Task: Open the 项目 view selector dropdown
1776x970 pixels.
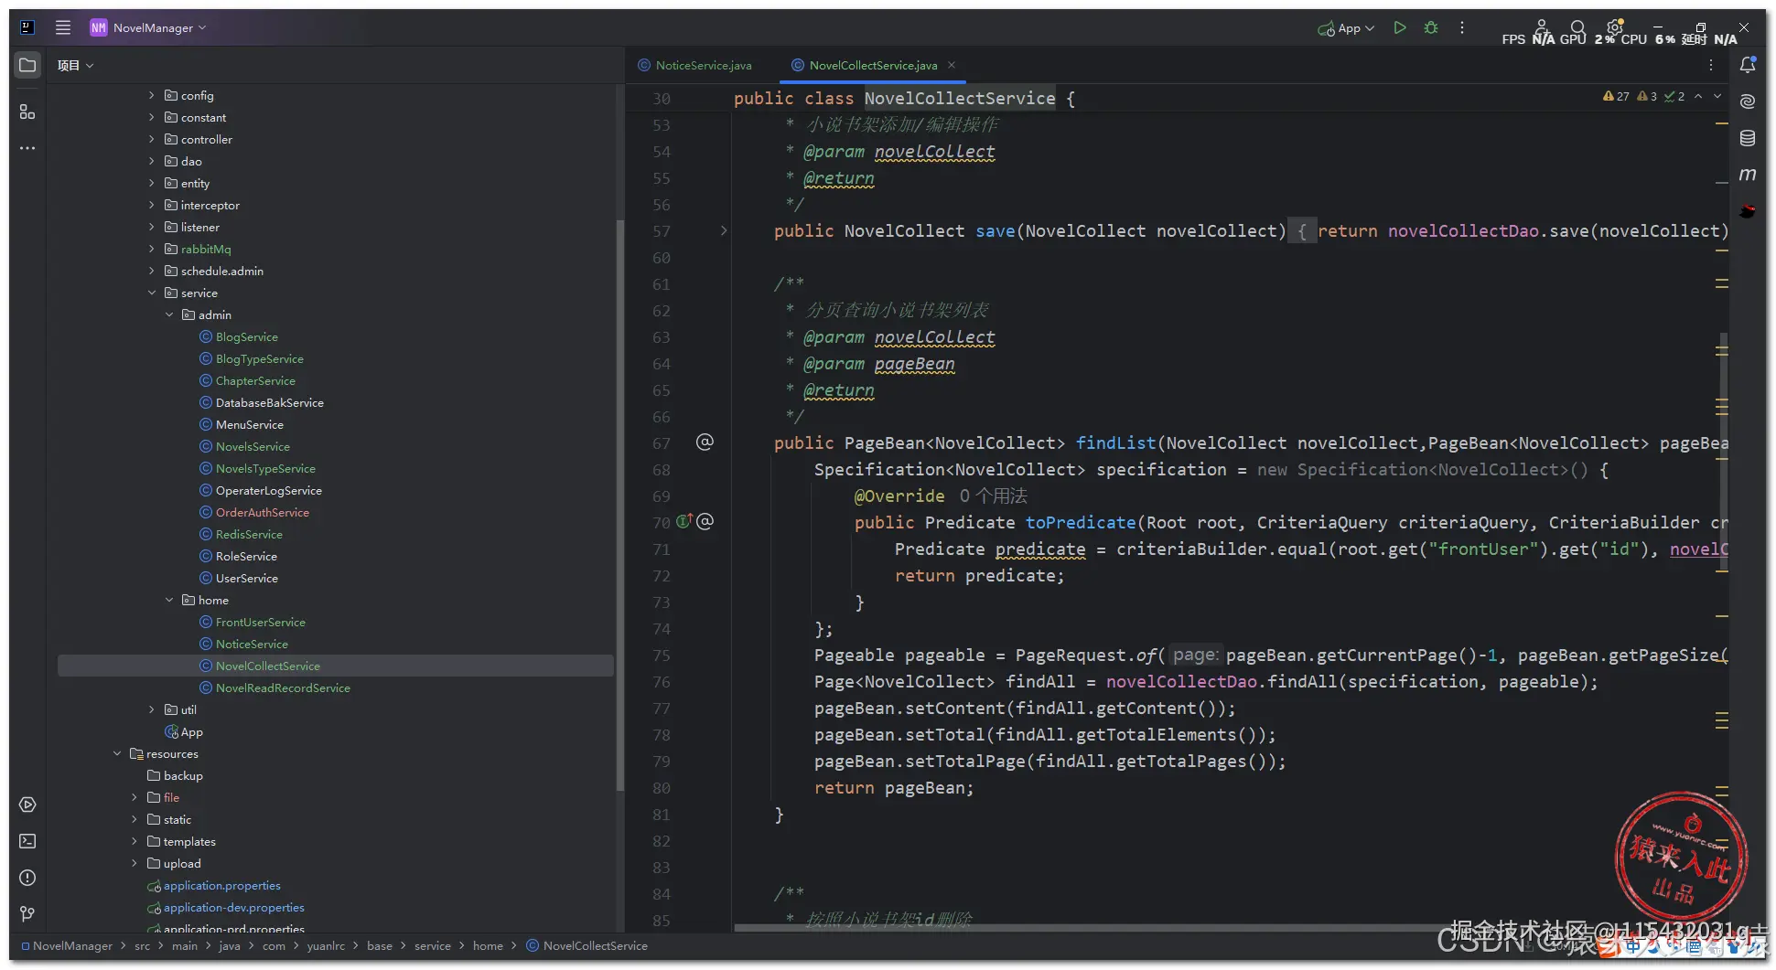Action: (x=75, y=66)
